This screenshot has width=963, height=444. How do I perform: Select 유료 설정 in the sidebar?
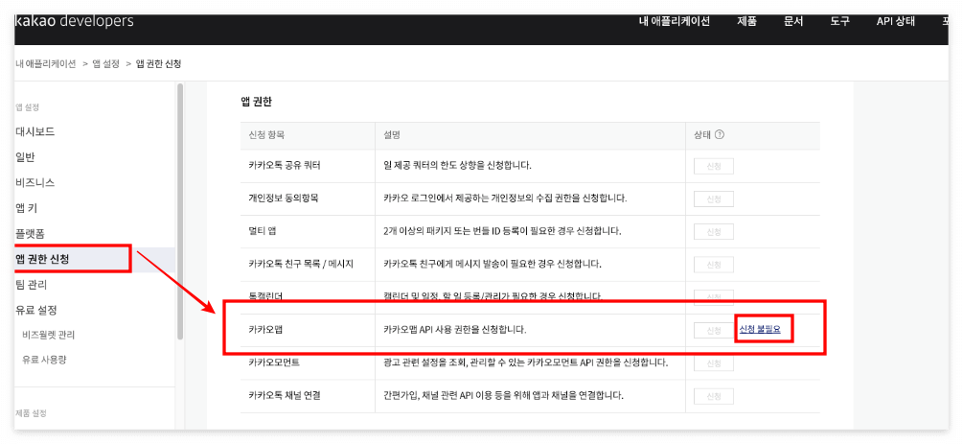coord(36,310)
